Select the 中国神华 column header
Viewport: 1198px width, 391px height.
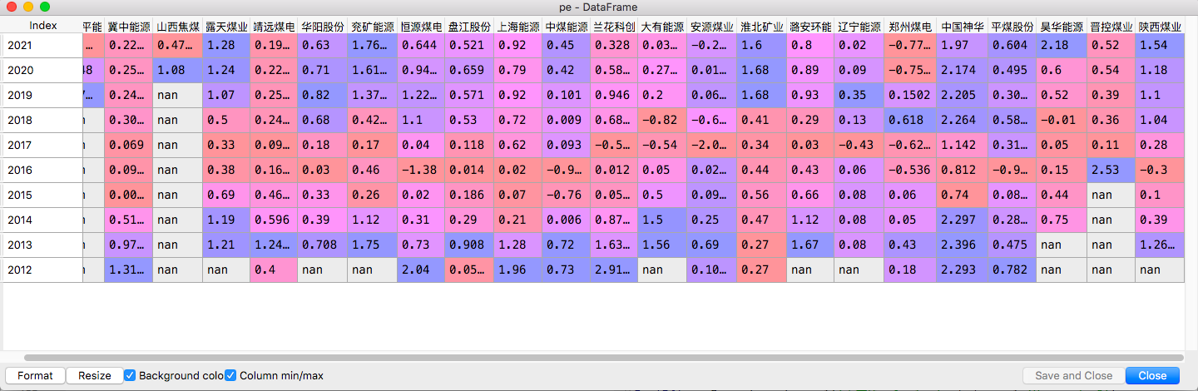(x=963, y=27)
